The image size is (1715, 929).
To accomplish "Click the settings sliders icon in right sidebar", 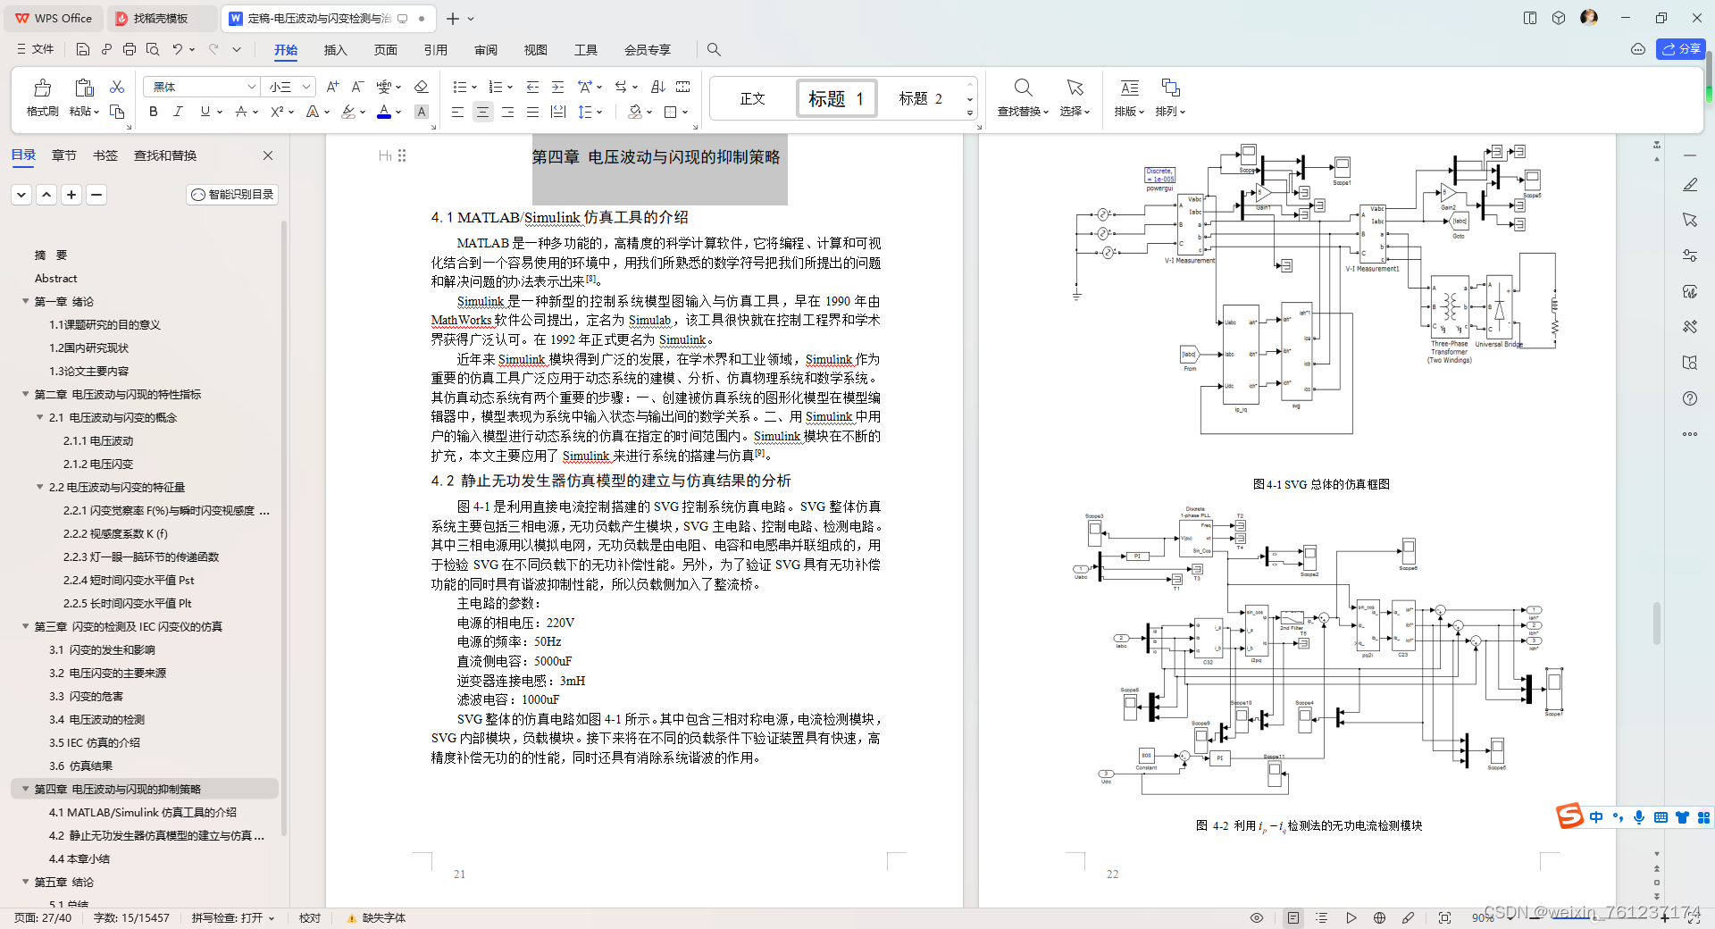I will point(1690,255).
